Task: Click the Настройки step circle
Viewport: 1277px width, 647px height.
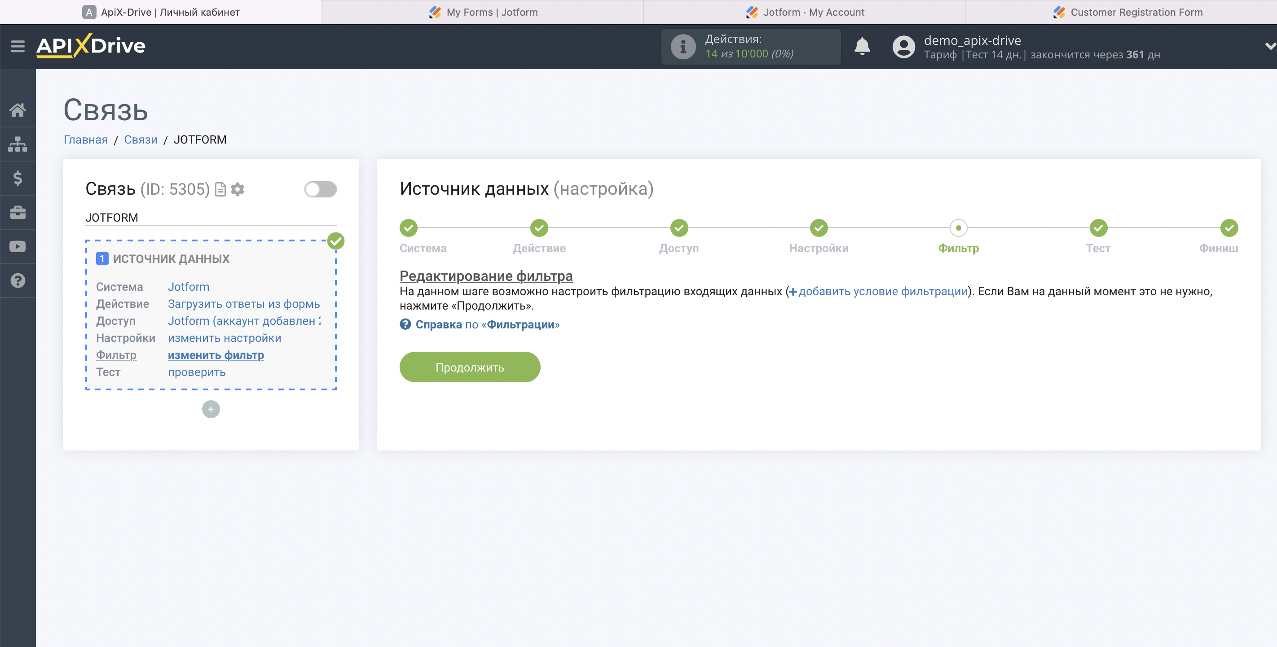Action: pos(819,228)
